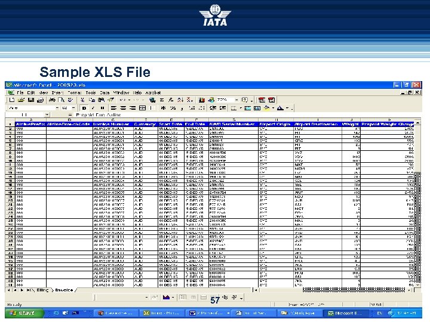Toggle Italic formatting
Image resolution: width=430 pixels, height=322 pixels.
(x=93, y=108)
